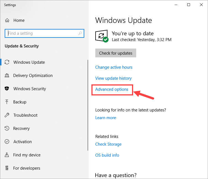
Task: Open View update history
Action: tap(113, 78)
